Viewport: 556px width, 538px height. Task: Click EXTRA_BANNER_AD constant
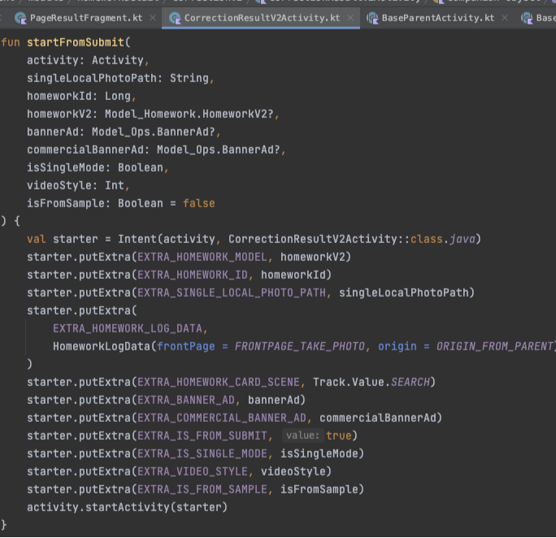coord(186,400)
